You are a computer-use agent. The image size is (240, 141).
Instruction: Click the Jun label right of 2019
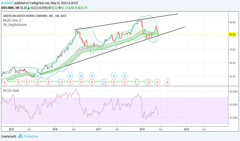[204, 129]
